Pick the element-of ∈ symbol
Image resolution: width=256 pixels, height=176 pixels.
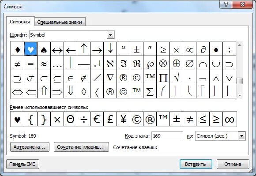[70, 77]
